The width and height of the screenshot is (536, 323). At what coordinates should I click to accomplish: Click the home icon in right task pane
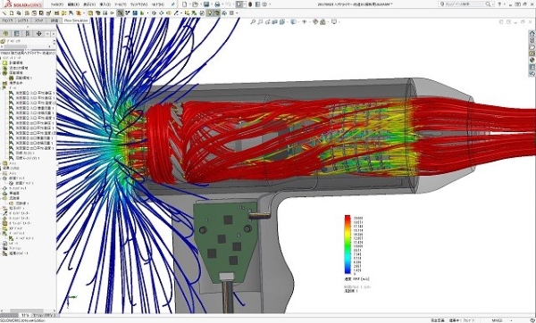click(532, 34)
